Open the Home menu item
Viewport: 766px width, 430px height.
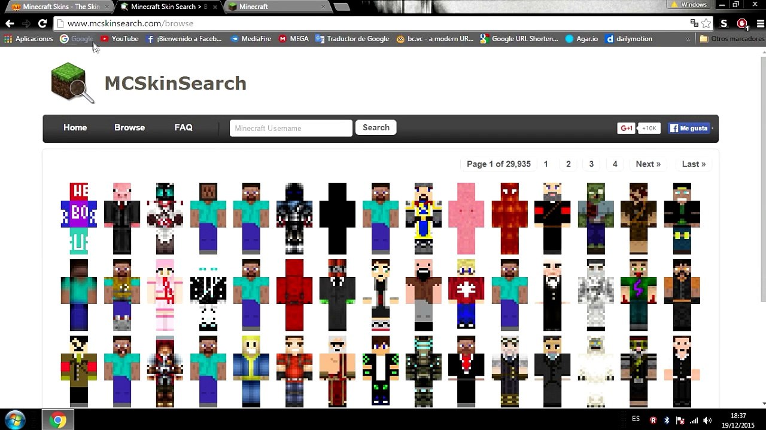[x=75, y=128]
